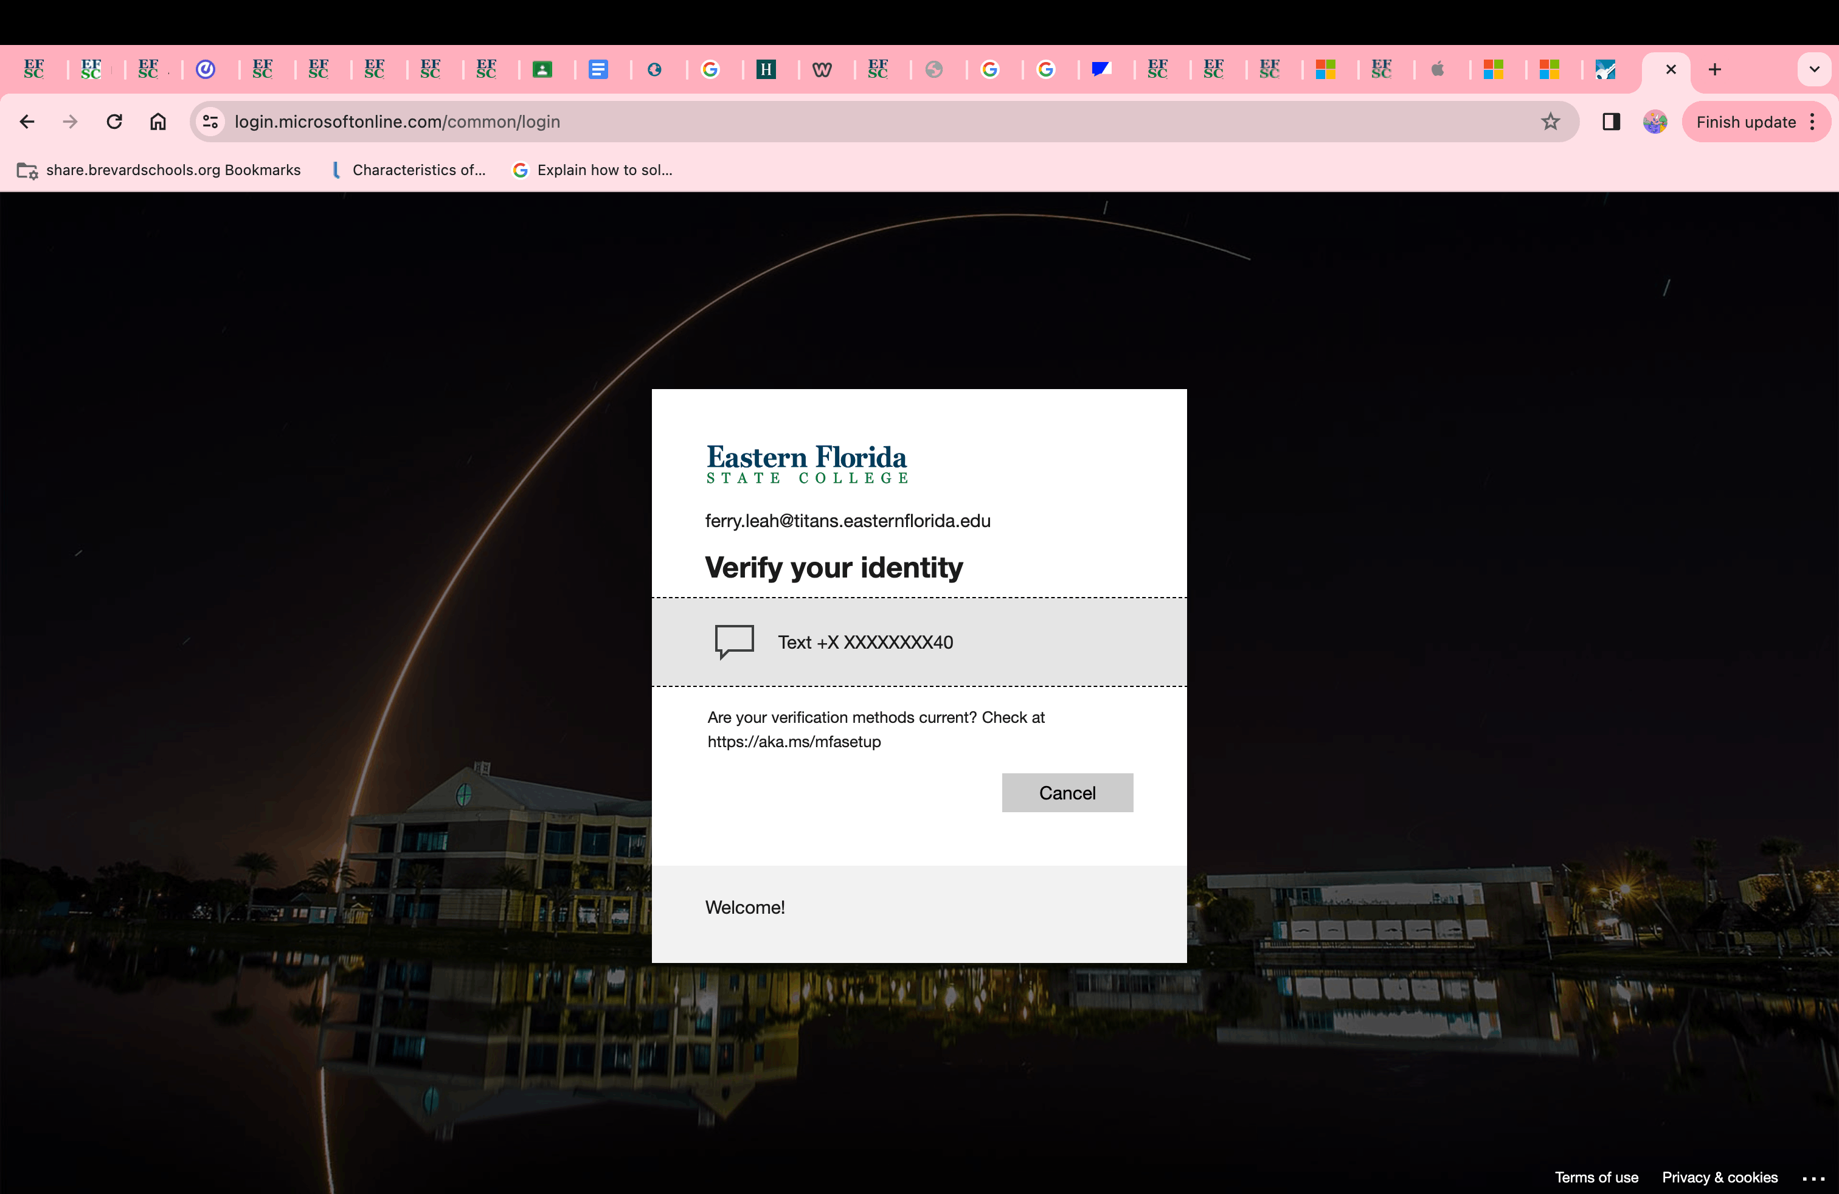Open the Terms of use link
Screen dimensions: 1839x1194
click(1596, 1177)
